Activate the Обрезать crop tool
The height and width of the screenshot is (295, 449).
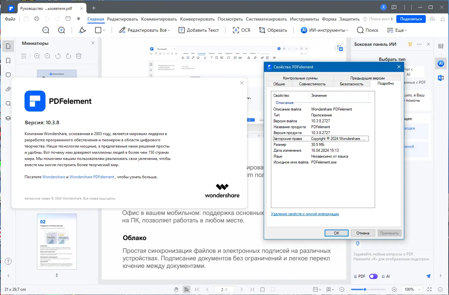point(273,30)
